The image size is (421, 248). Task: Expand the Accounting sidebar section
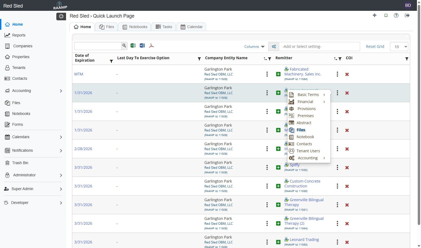point(61,91)
